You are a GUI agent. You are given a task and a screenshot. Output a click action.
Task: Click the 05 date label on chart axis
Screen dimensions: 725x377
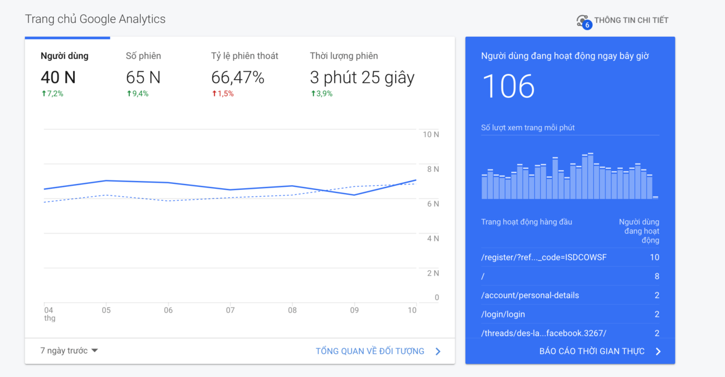[x=106, y=311]
